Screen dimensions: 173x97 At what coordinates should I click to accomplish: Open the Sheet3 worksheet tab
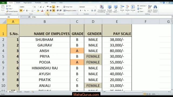[x=27, y=92]
